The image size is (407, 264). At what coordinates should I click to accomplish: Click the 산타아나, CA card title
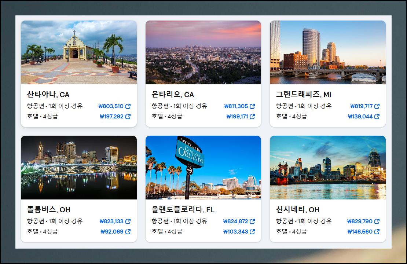pyautogui.click(x=48, y=95)
